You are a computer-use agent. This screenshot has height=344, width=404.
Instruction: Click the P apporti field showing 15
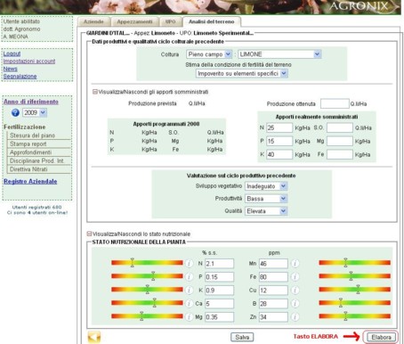tap(279, 141)
